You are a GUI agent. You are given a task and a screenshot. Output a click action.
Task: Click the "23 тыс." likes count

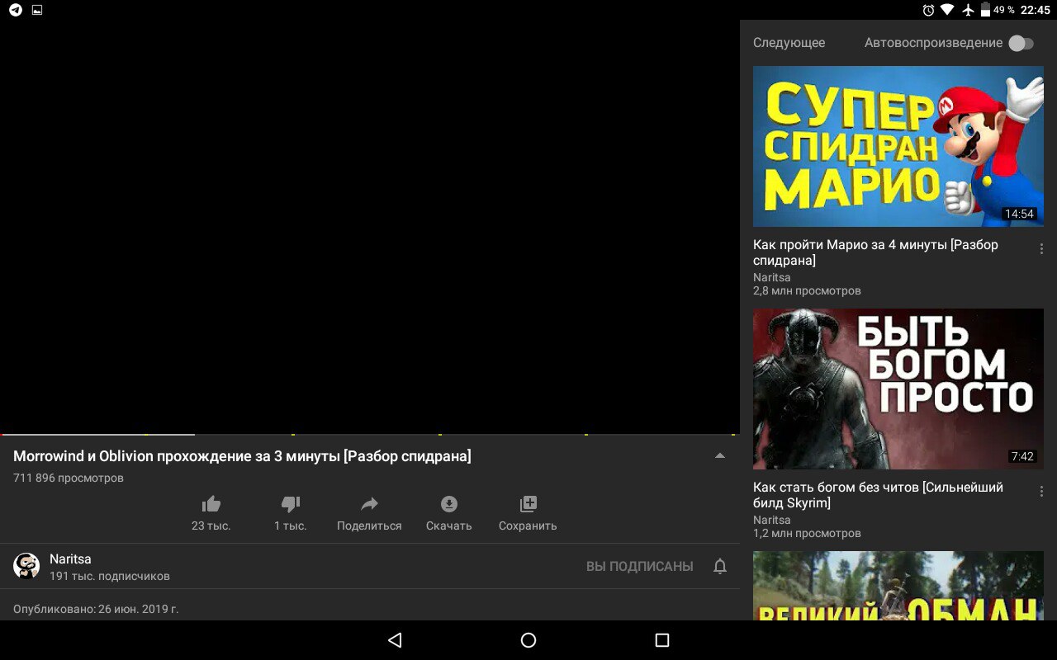[211, 526]
